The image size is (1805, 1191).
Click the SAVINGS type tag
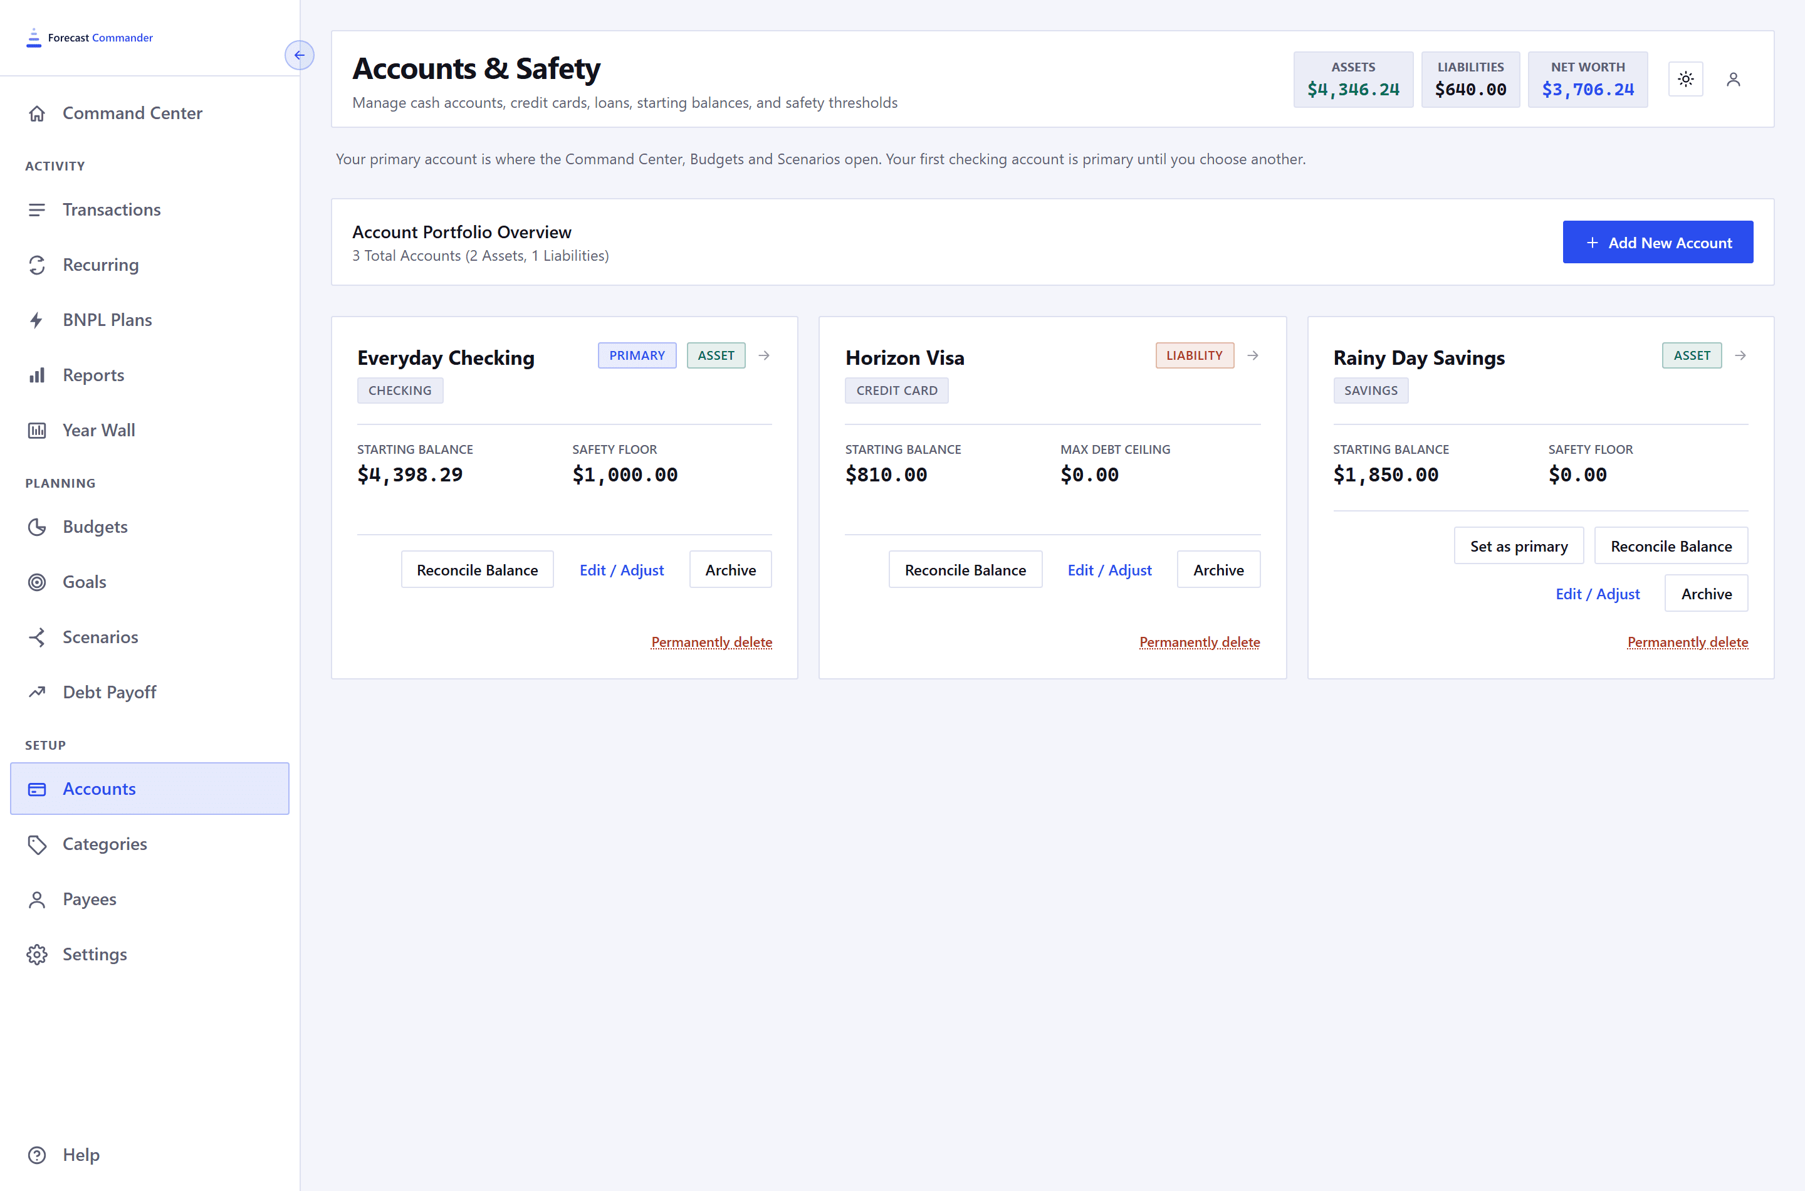[x=1371, y=391]
